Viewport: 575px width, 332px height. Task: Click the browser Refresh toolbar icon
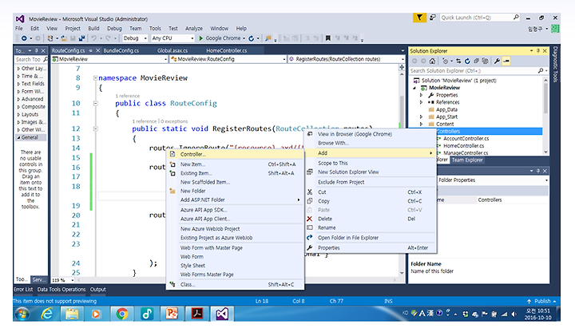(252, 38)
